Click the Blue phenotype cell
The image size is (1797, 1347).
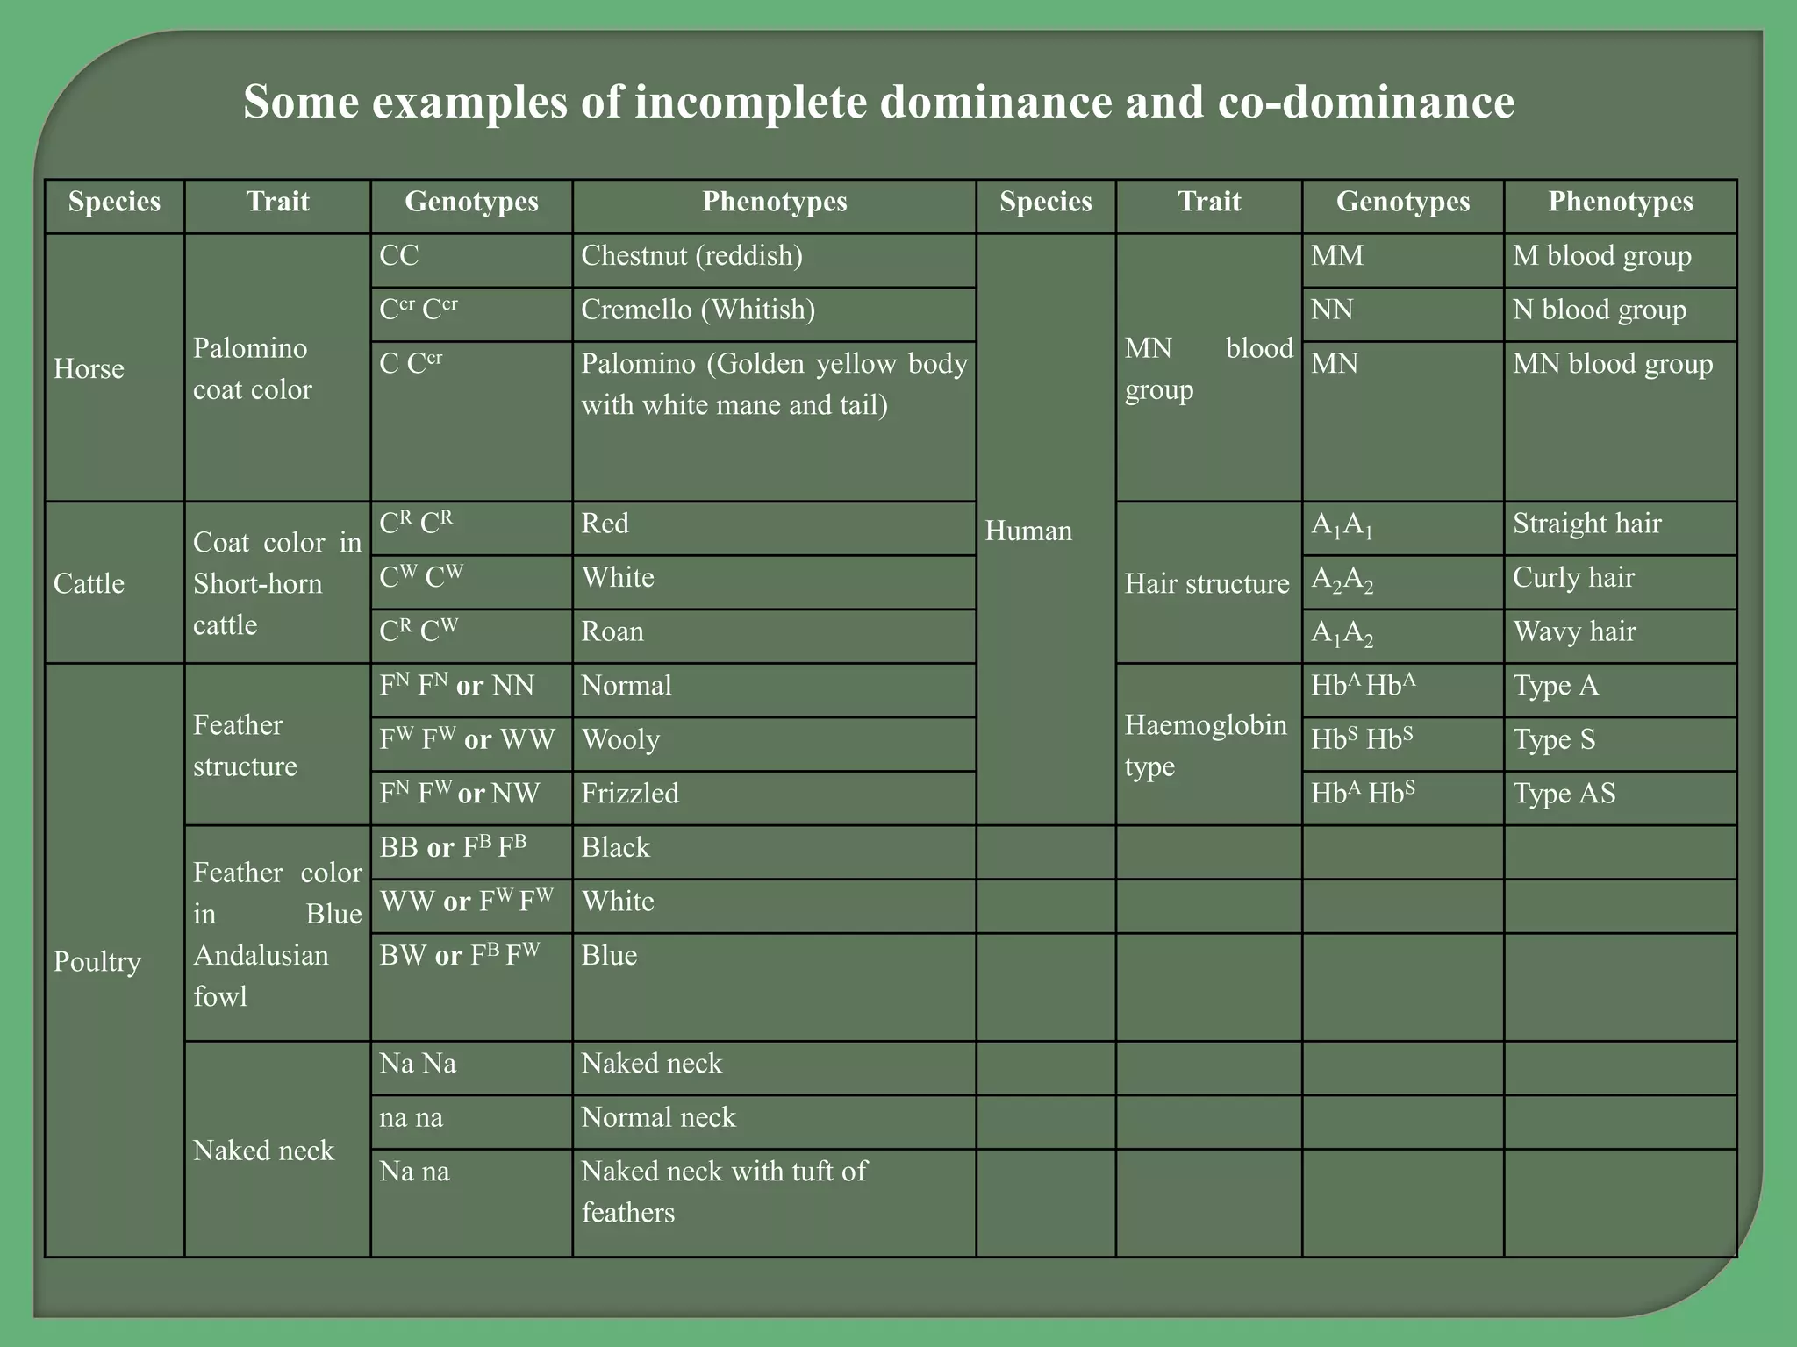(x=609, y=956)
